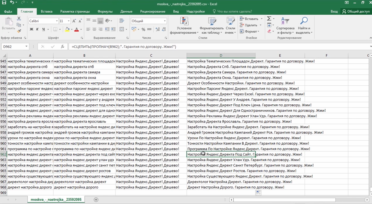This screenshot has width=372, height=204.
Task: Decrease cell indent
Action: 107,29
